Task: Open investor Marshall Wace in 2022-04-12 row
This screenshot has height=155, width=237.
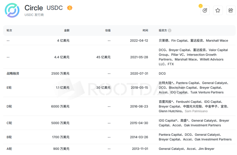Action: point(217,41)
